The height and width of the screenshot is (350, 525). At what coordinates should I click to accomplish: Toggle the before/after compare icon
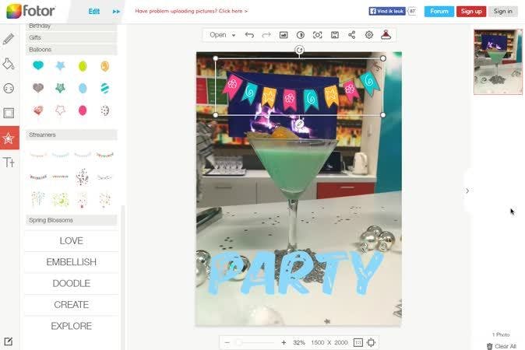301,35
